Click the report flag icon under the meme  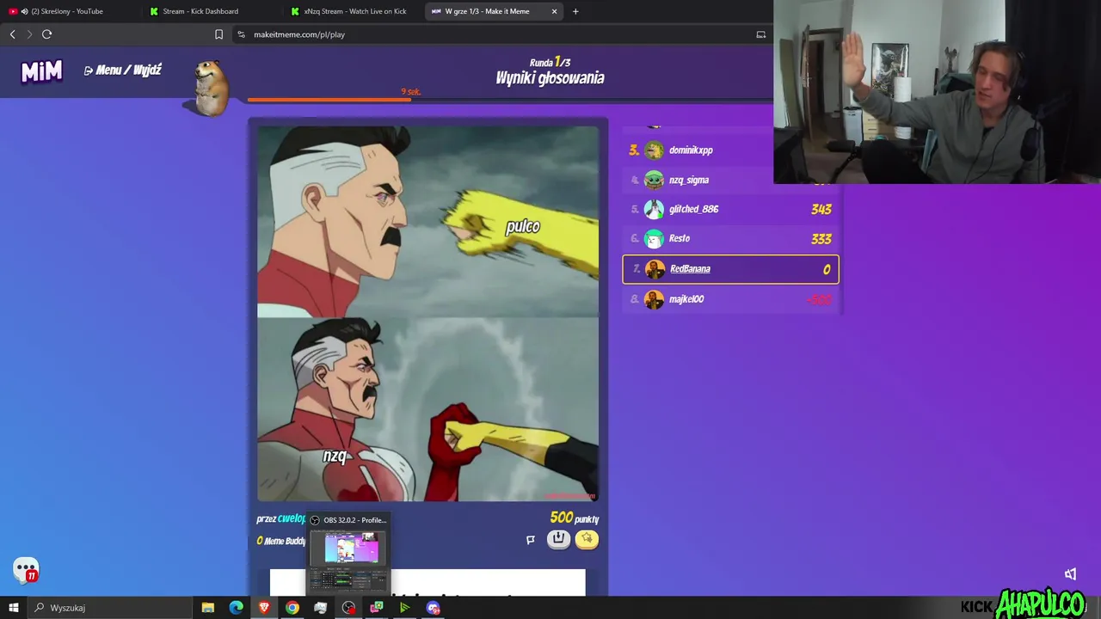tap(531, 540)
